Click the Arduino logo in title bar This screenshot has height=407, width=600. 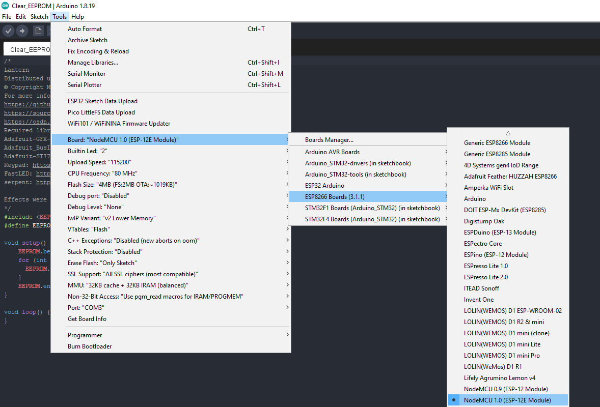point(5,6)
